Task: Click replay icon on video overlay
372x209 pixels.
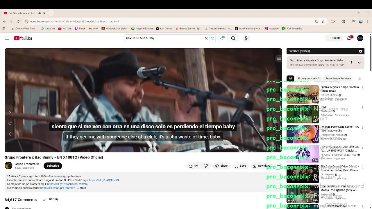Action: coord(10,123)
